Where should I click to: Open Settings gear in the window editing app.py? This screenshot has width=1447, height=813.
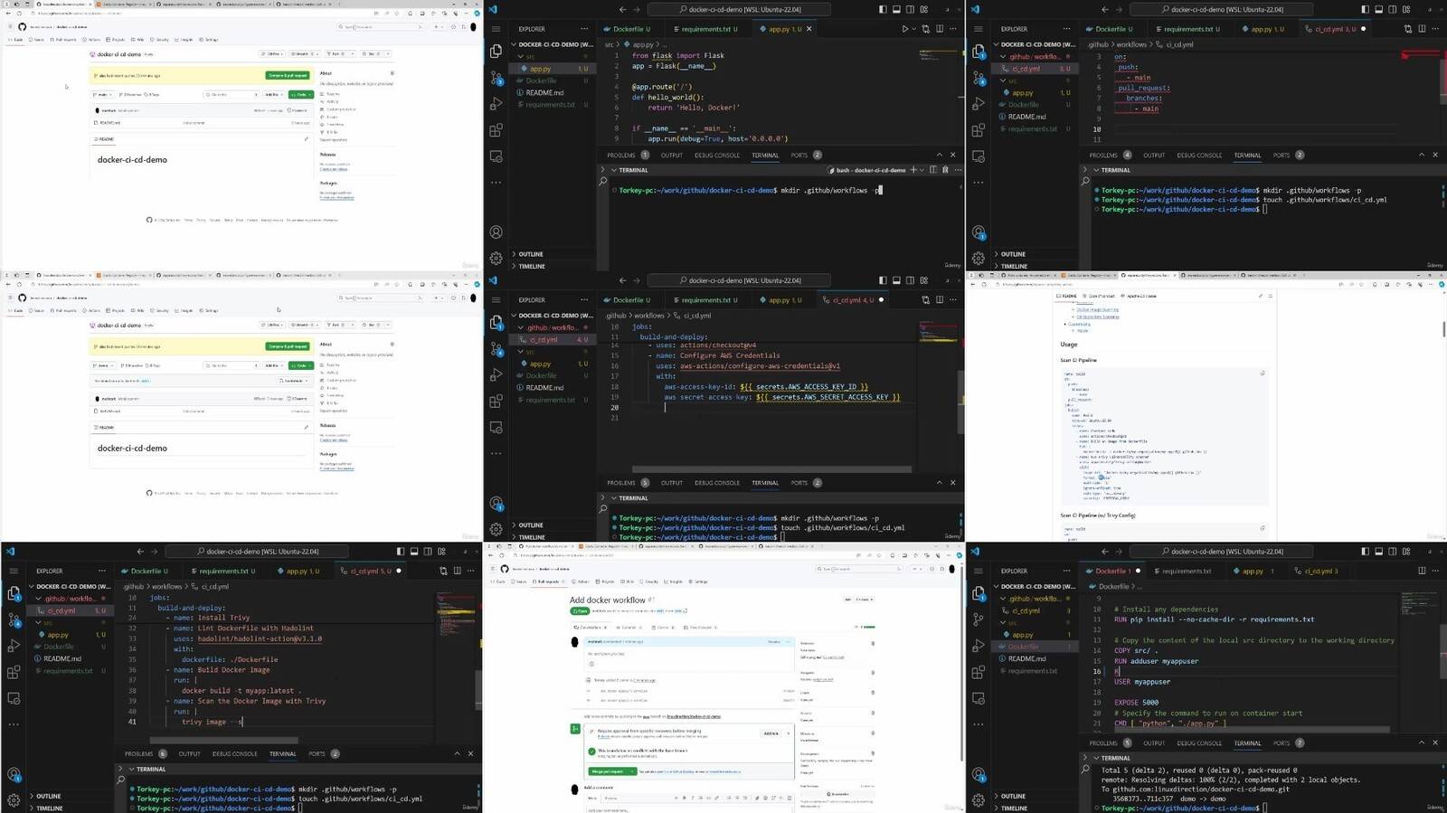(x=496, y=258)
